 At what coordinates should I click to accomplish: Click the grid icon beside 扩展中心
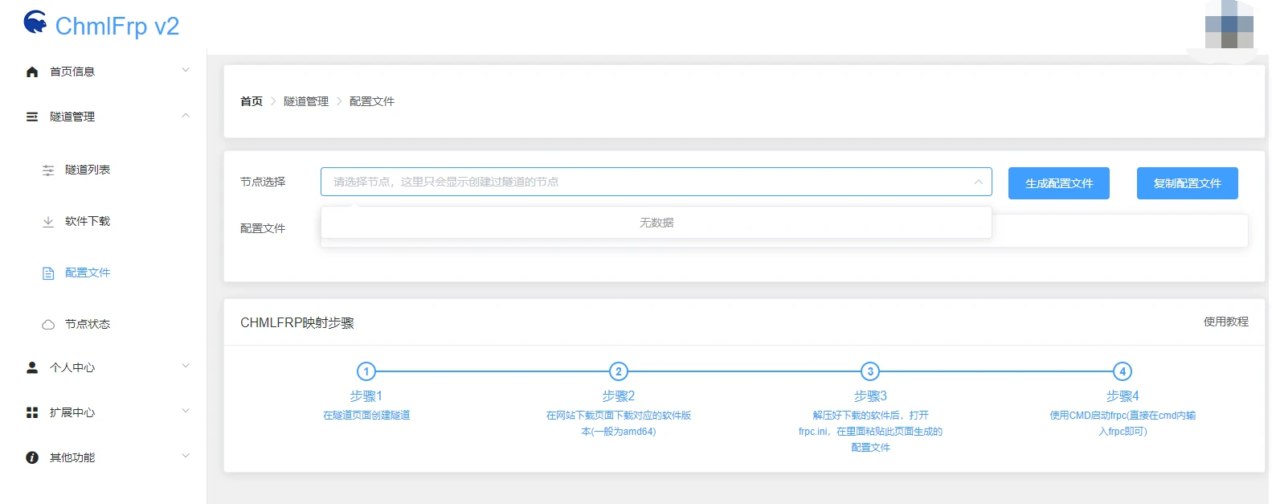point(32,412)
